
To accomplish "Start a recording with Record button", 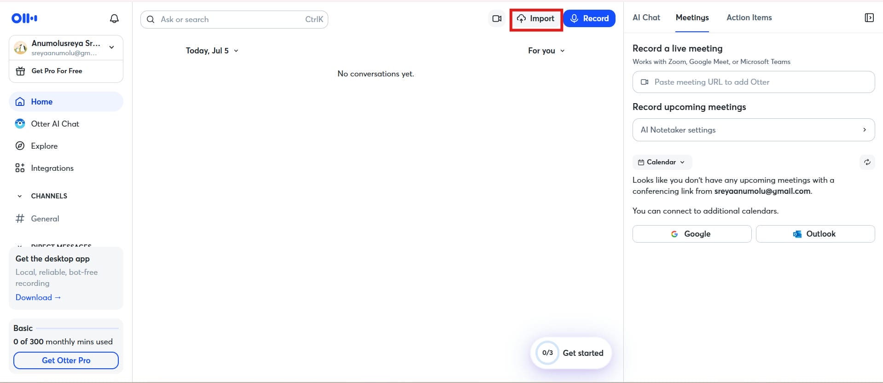I will coord(589,19).
